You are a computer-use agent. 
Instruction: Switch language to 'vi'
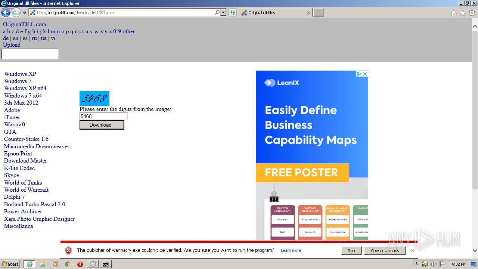tap(53, 38)
